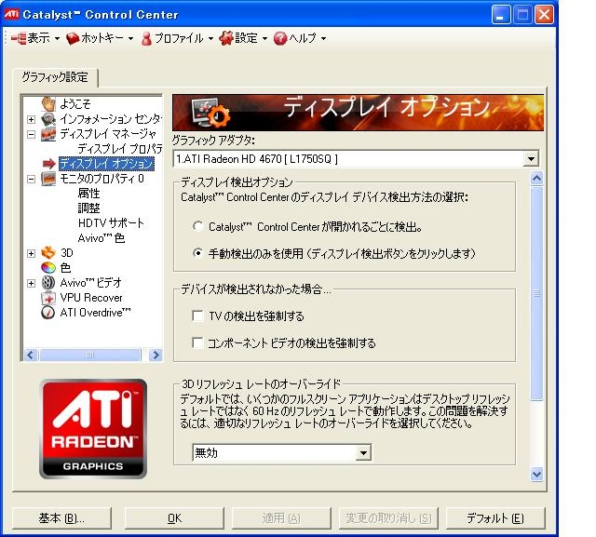Image resolution: width=596 pixels, height=537 pixels.
Task: Click the VPU Recover icon
Action: [x=48, y=298]
